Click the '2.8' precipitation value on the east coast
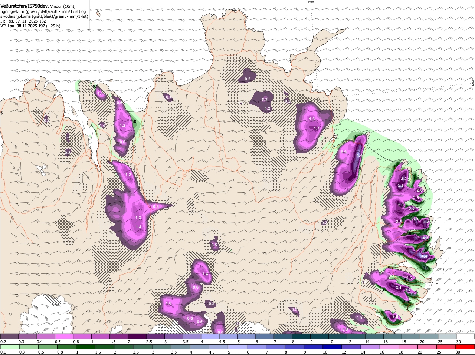 point(401,205)
